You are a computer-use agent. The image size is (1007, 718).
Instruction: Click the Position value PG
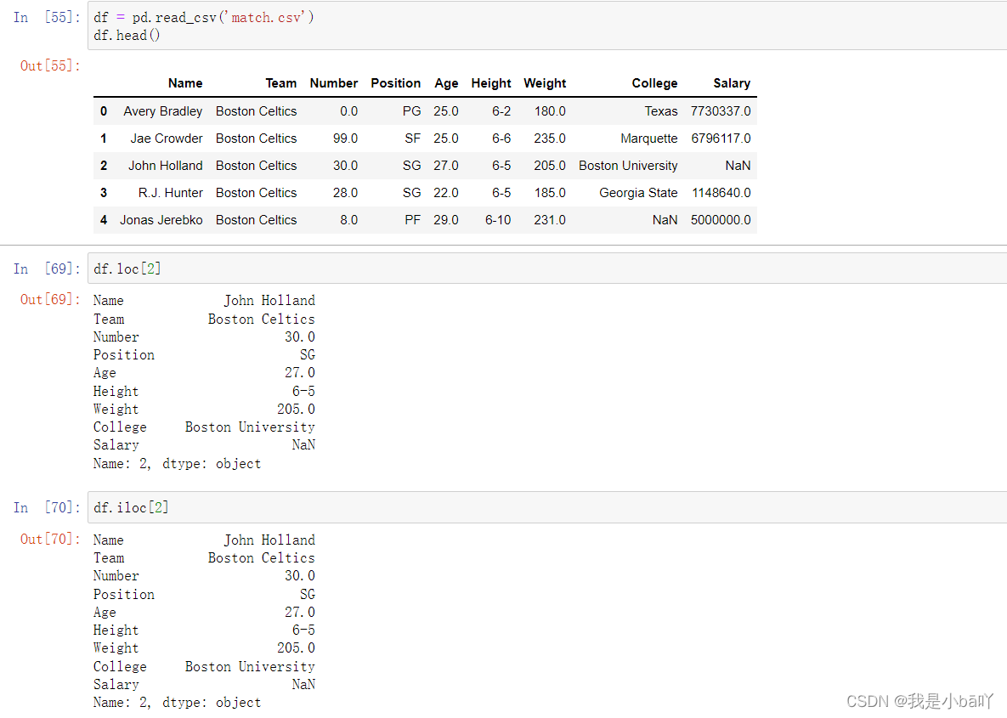[x=411, y=111]
